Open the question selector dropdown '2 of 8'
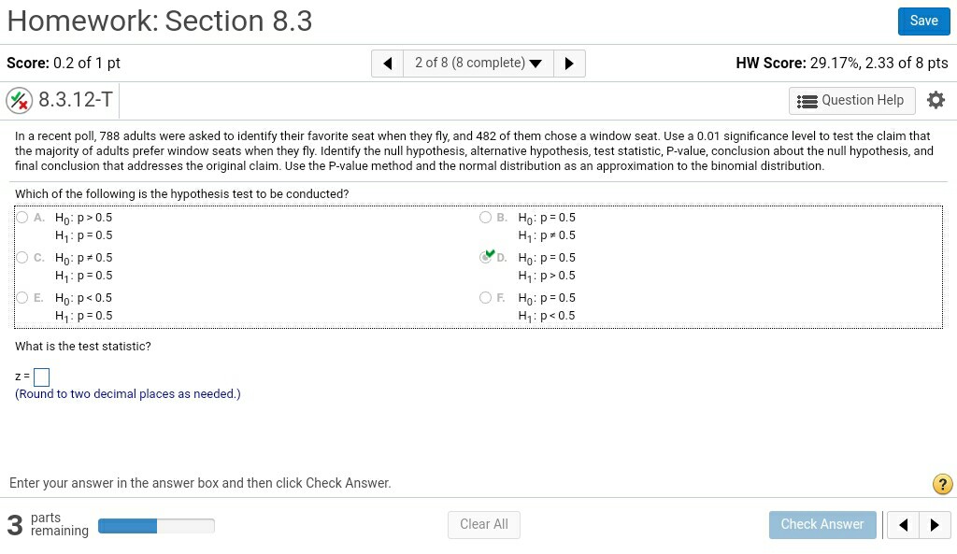 [478, 64]
